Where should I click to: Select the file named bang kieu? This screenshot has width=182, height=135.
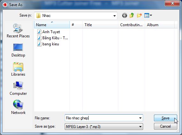tap(51, 44)
